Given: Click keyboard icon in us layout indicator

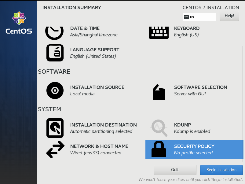Looking at the screenshot, I should click(186, 17).
